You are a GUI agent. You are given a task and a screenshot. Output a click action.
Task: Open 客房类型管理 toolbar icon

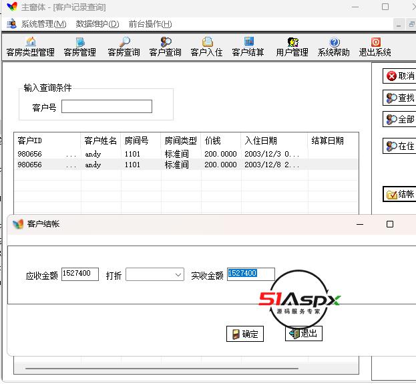[31, 41]
